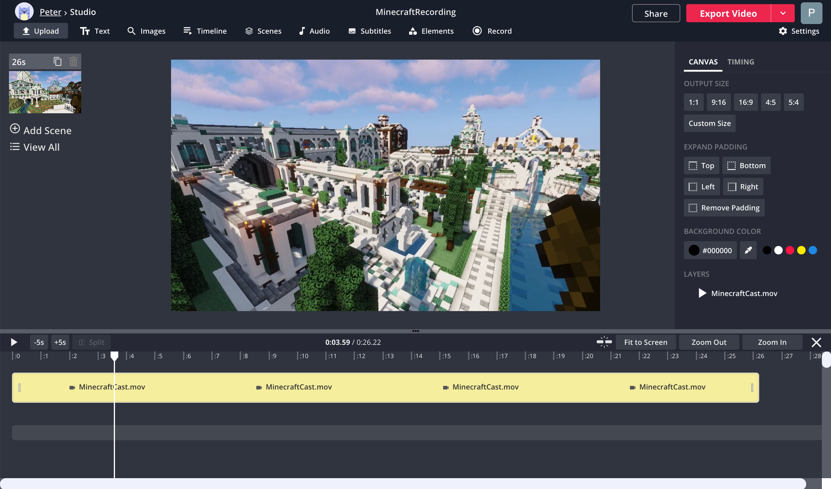Play the timeline preview
This screenshot has width=831, height=489.
point(14,342)
